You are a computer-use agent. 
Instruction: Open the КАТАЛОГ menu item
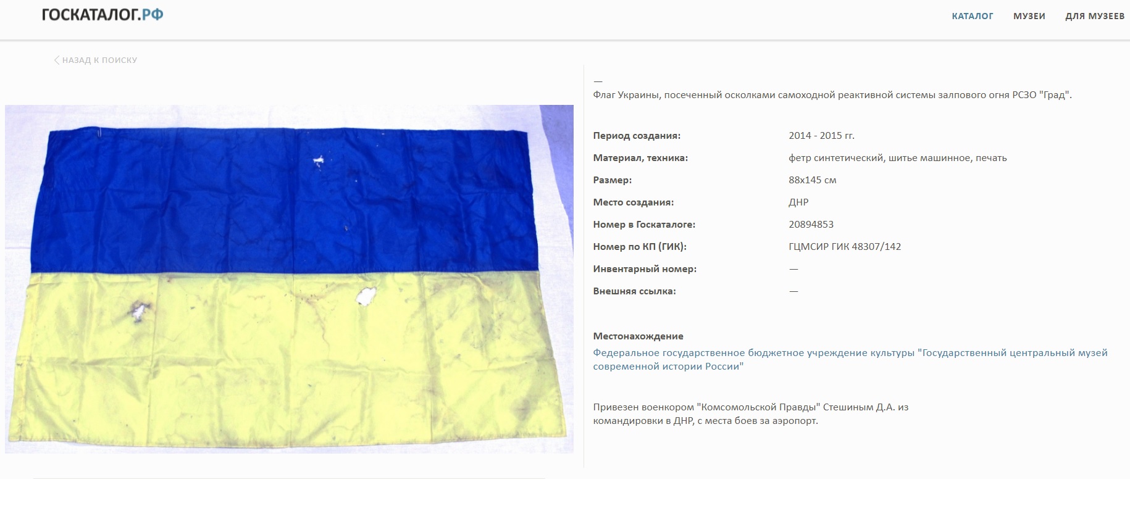[x=972, y=16]
